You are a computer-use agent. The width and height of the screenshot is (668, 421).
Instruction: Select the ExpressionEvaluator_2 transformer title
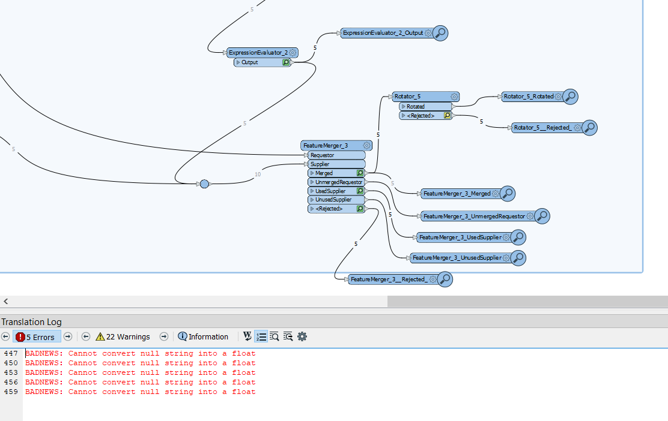click(x=258, y=53)
